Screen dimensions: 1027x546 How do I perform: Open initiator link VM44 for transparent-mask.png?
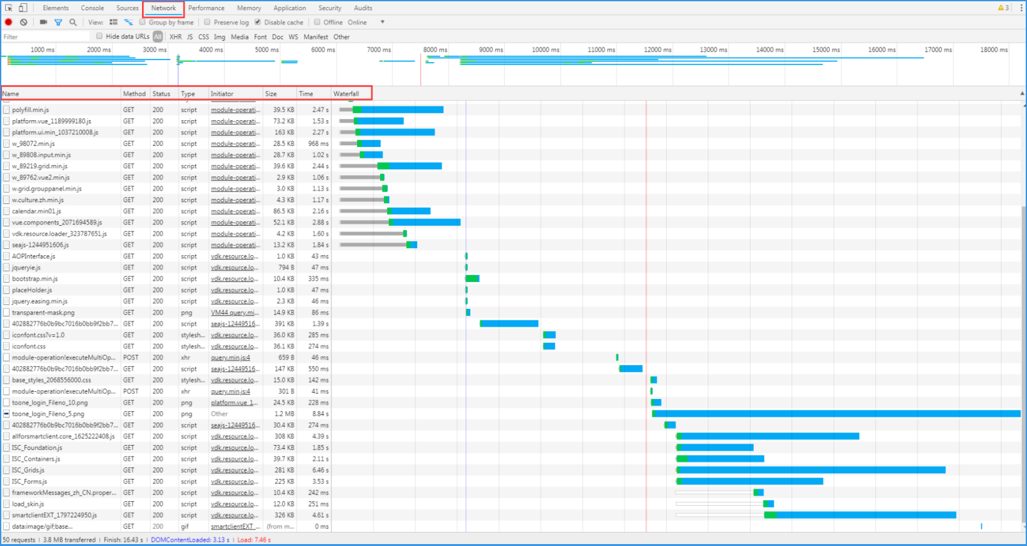tap(235, 313)
